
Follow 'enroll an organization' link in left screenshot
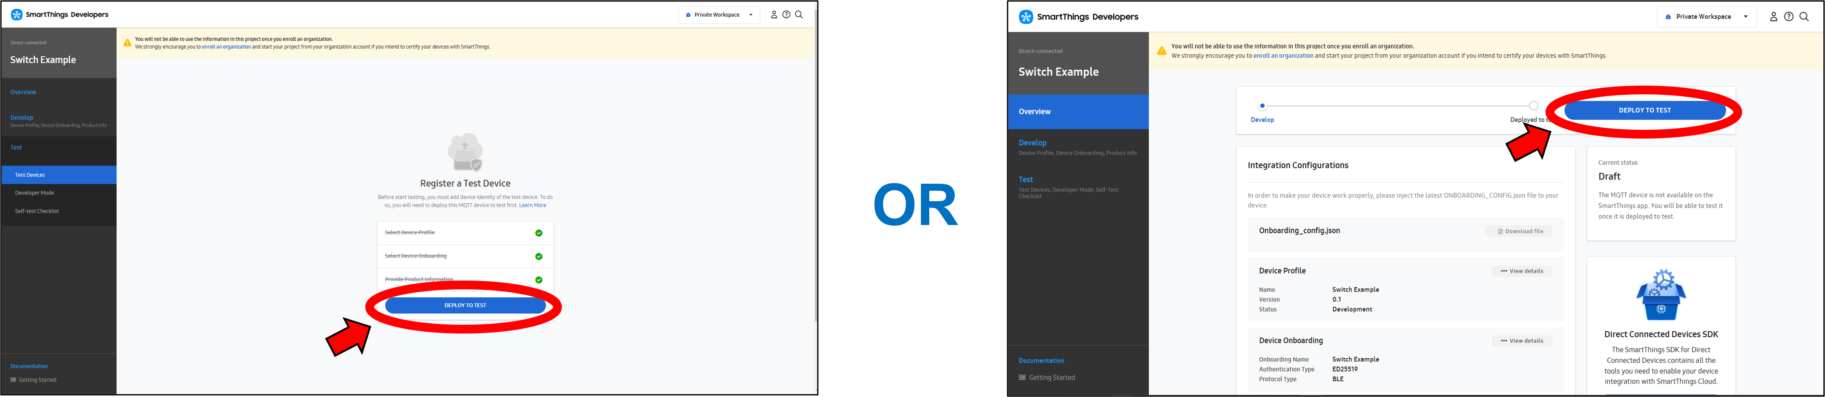point(226,47)
